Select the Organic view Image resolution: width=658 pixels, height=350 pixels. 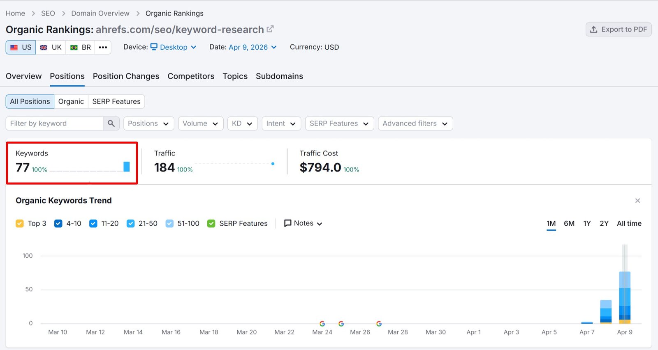[x=71, y=101]
